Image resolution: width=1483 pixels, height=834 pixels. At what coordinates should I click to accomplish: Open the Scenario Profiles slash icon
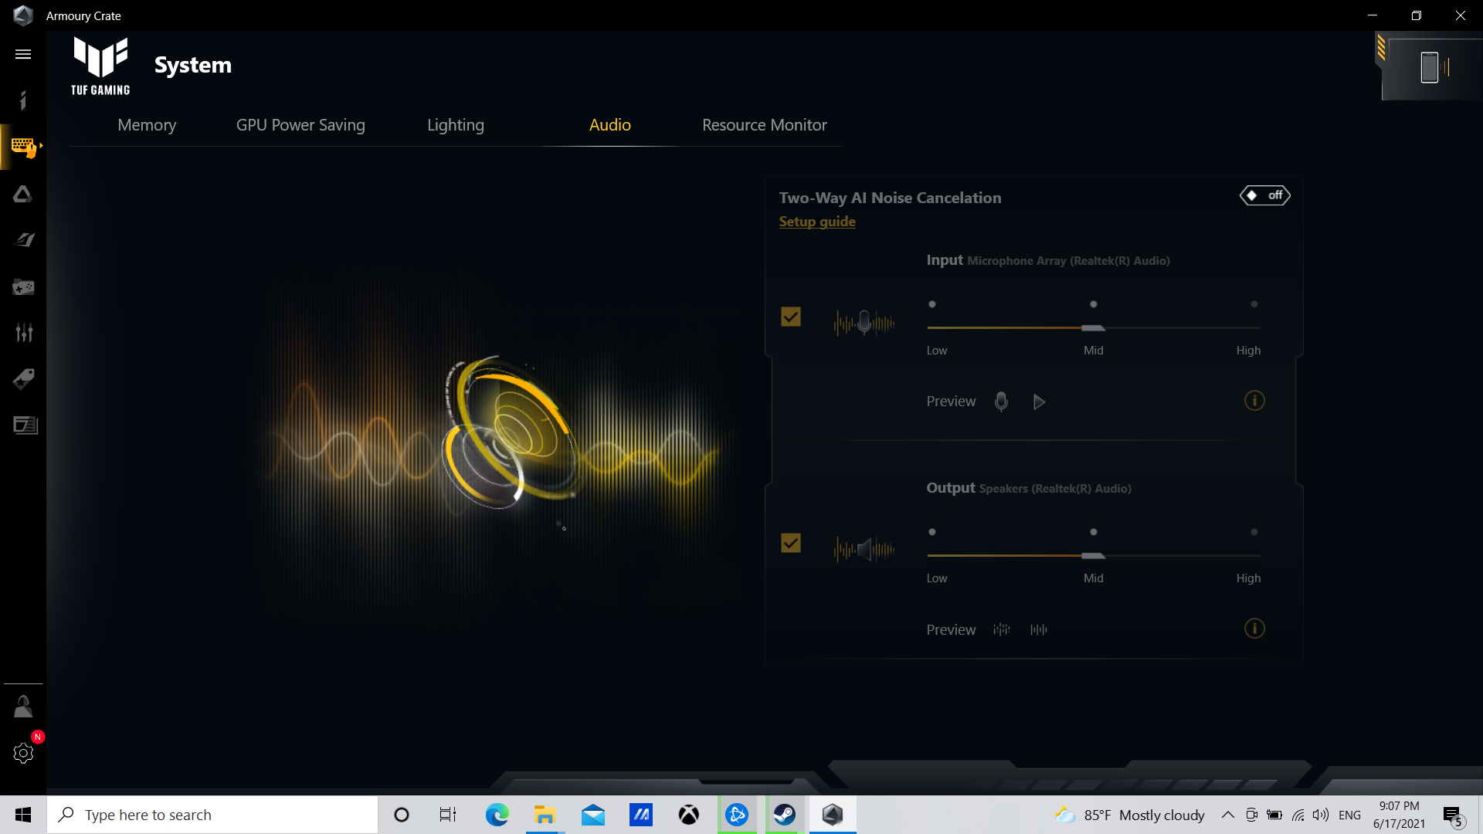tap(25, 240)
